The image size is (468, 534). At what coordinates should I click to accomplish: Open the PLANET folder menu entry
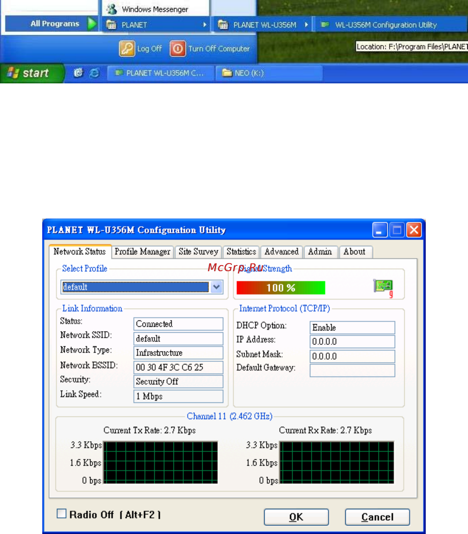coord(156,25)
